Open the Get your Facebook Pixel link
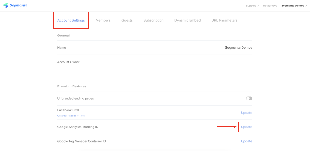 71,116
